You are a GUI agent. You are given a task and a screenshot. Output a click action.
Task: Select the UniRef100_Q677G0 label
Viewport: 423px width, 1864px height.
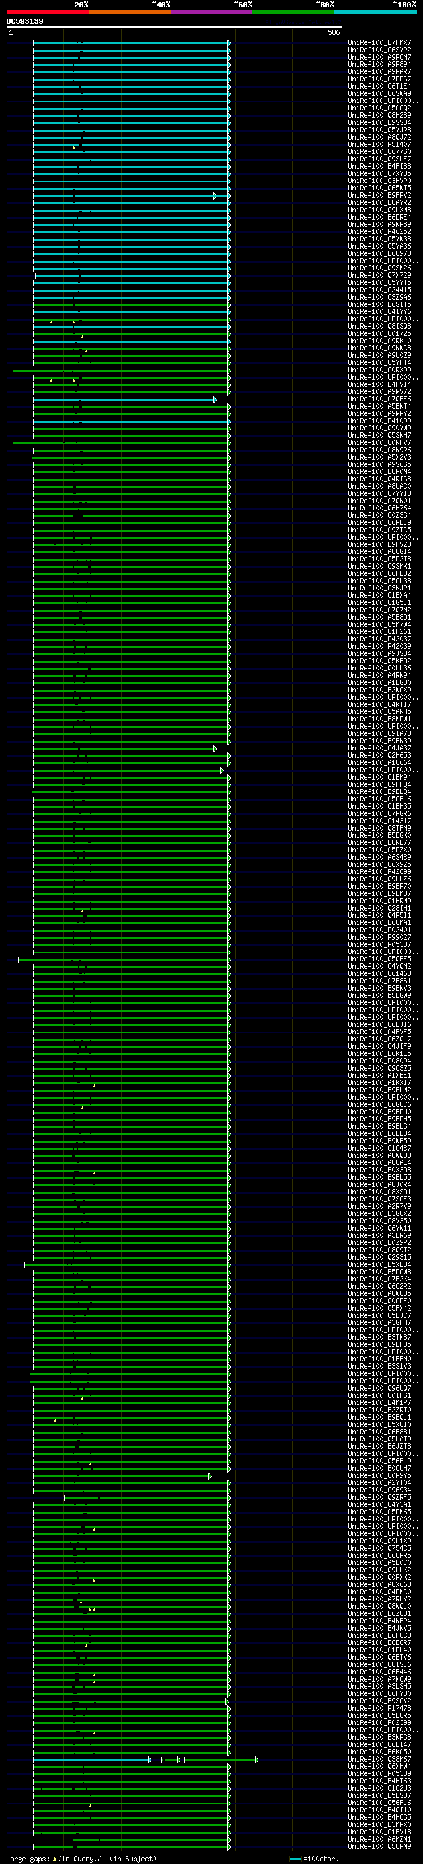point(379,152)
